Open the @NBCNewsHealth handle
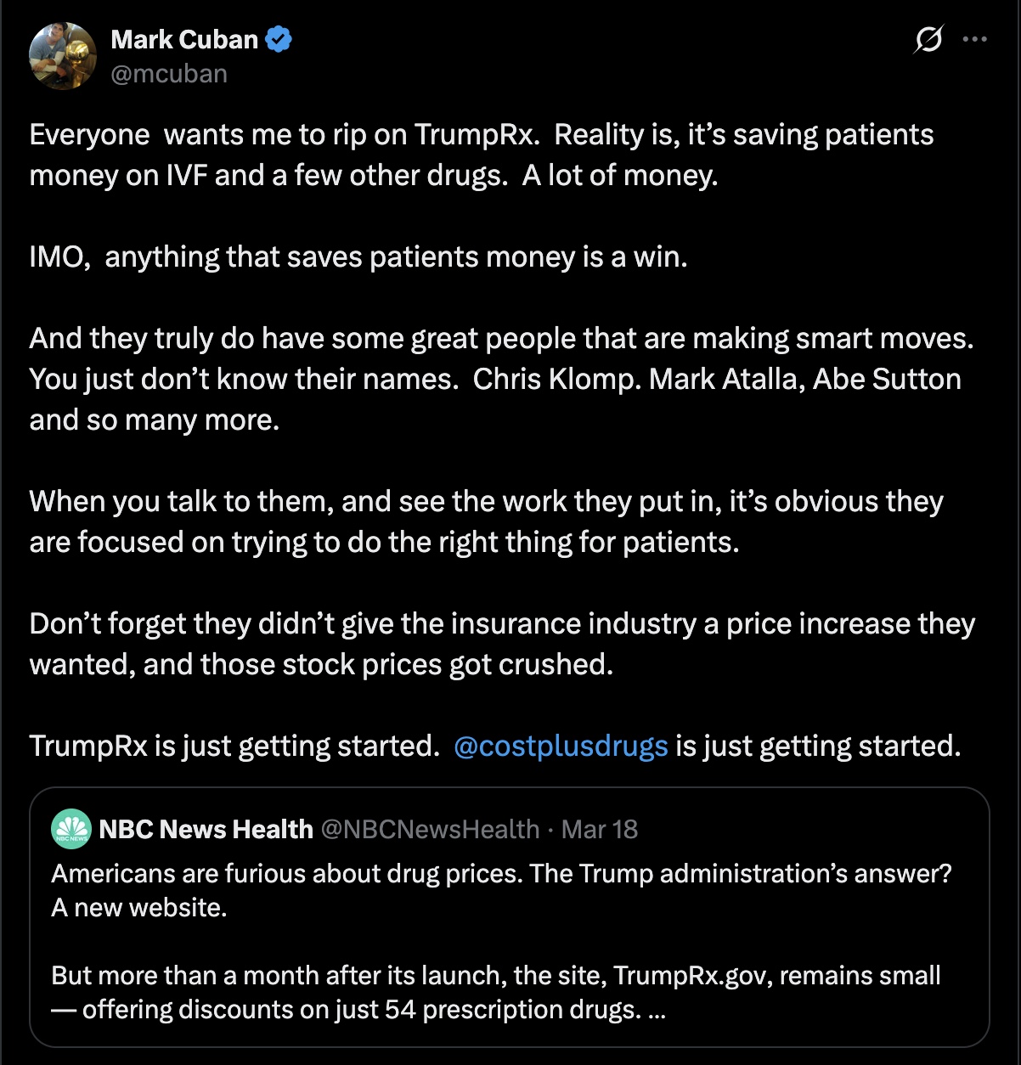This screenshot has width=1021, height=1065. tap(430, 829)
